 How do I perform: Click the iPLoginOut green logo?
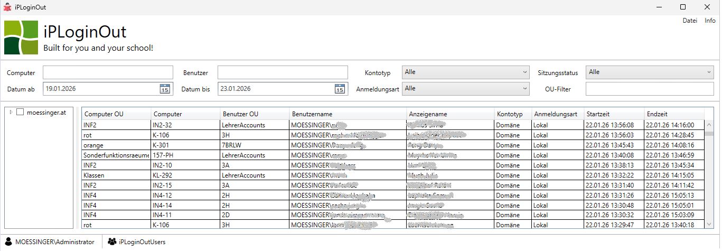(x=21, y=38)
